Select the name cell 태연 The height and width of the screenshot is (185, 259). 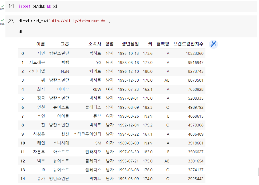41,143
